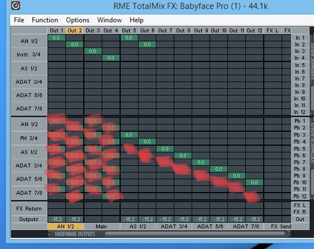Image resolution: width=314 pixels, height=249 pixels.
Task: Select the Out 5 column header
Action: (x=129, y=30)
